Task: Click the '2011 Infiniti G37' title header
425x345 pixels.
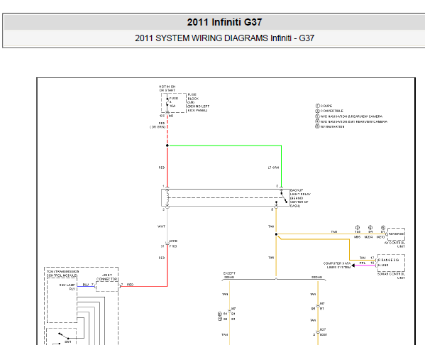Action: click(x=224, y=22)
